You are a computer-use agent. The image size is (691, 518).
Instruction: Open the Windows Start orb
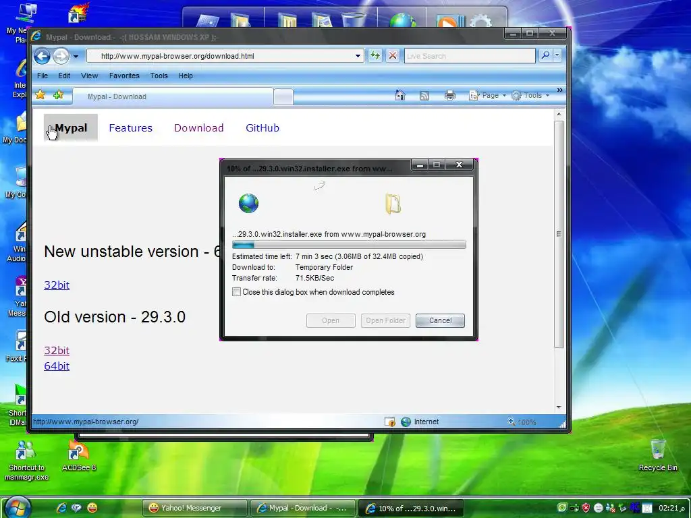[17, 507]
